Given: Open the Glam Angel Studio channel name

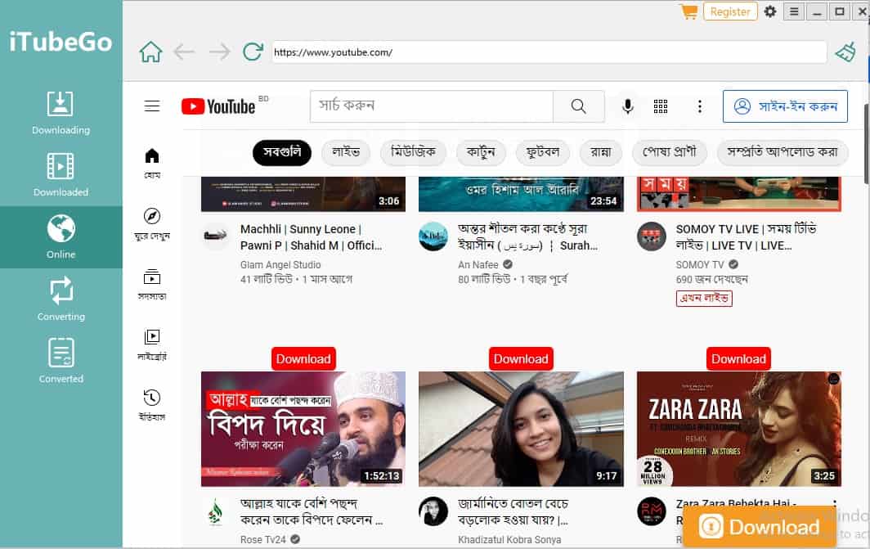Looking at the screenshot, I should tap(280, 265).
